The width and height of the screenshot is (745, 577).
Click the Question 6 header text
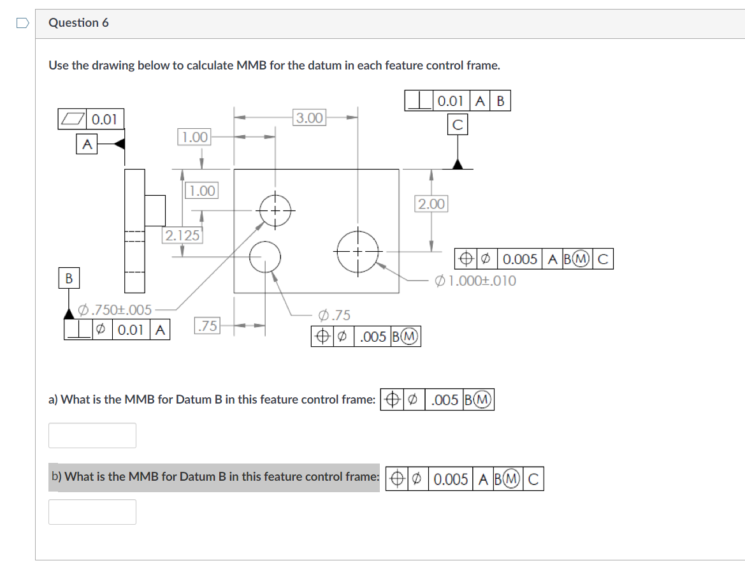click(x=78, y=22)
